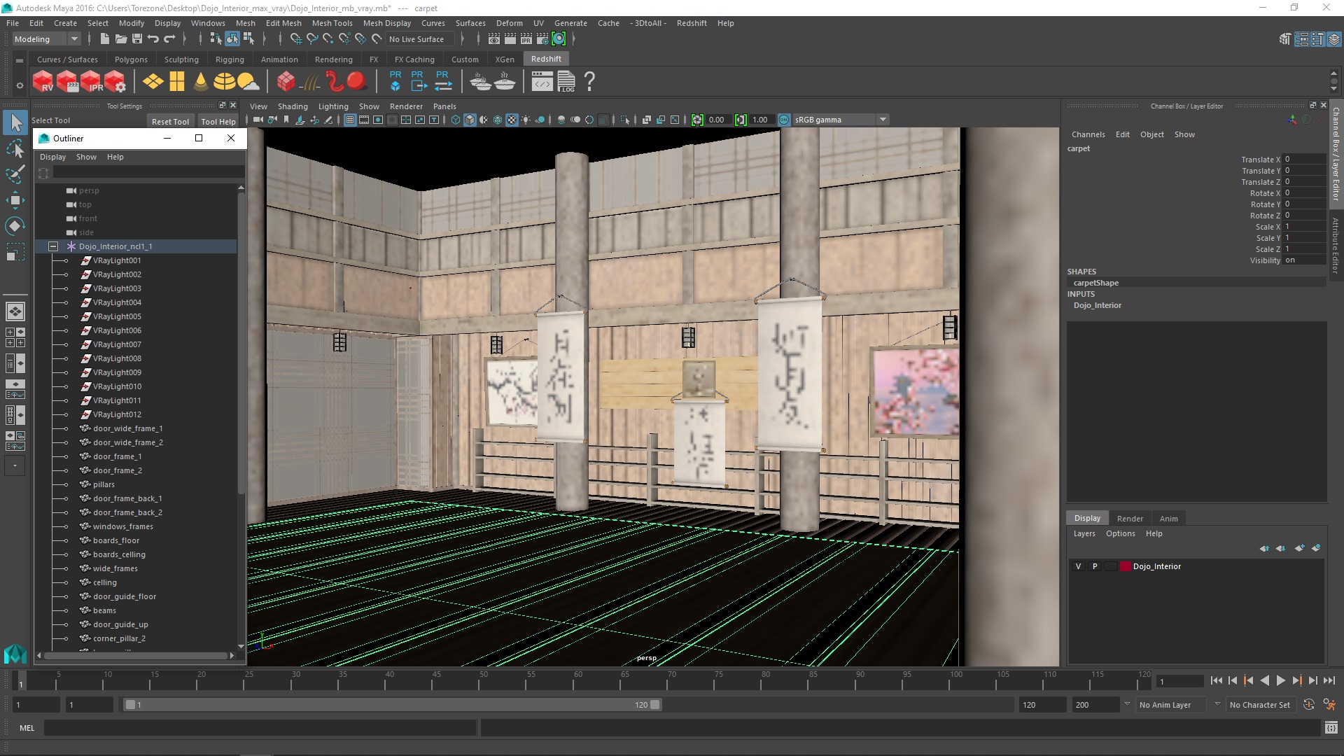This screenshot has width=1344, height=756.
Task: Open the Redshift log file icon
Action: click(566, 81)
